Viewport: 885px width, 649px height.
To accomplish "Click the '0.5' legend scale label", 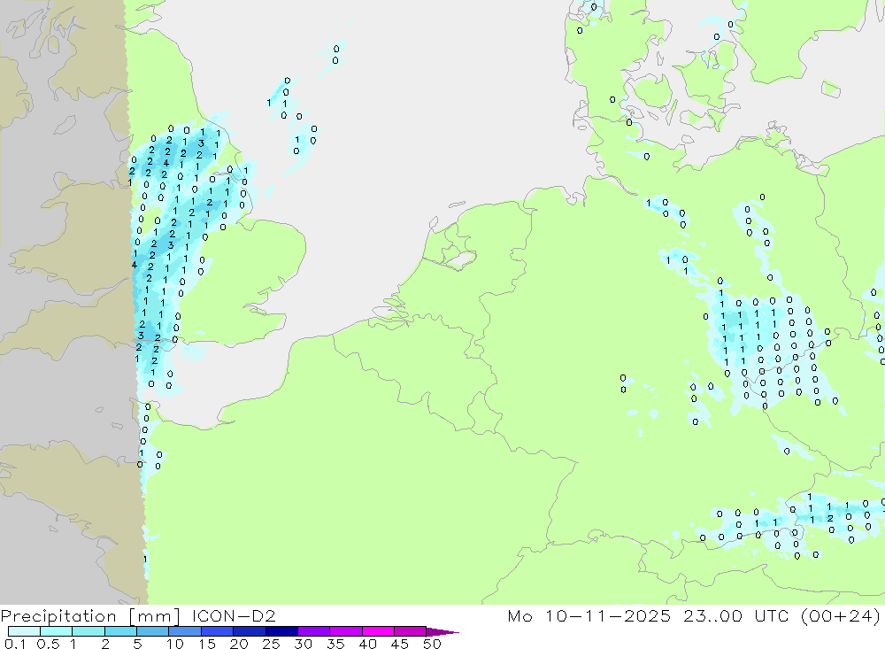I will 48,644.
